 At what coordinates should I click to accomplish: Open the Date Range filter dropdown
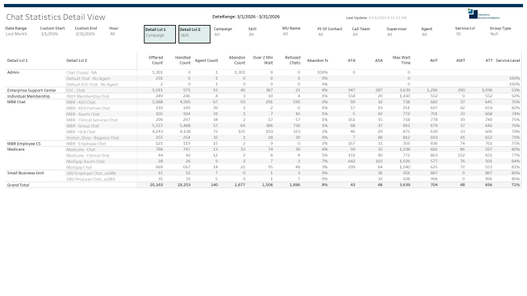(16, 34)
